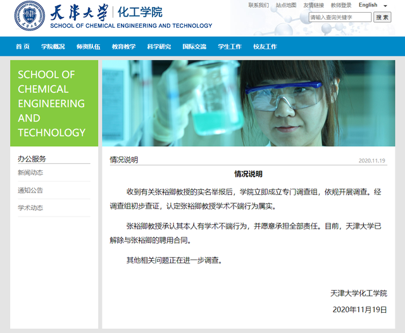Select the English language option
The width and height of the screenshot is (405, 333).
(368, 5)
